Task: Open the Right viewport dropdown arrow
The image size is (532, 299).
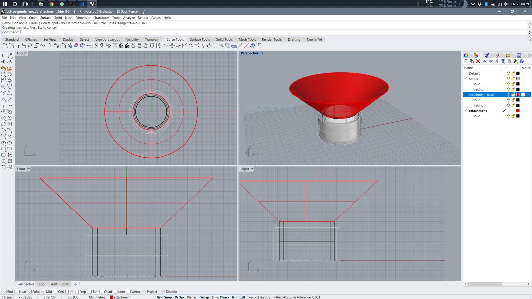Action: coord(252,169)
